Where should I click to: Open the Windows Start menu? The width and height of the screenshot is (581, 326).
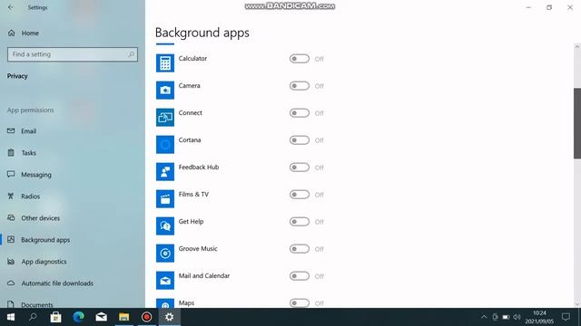coord(10,317)
